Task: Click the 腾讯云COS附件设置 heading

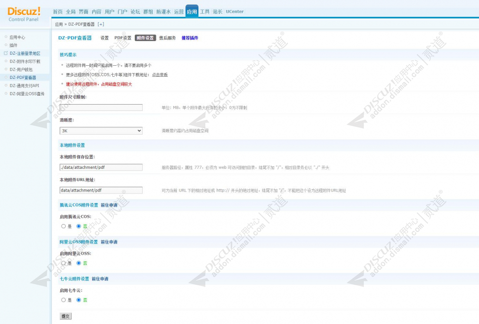Action: pyautogui.click(x=79, y=205)
